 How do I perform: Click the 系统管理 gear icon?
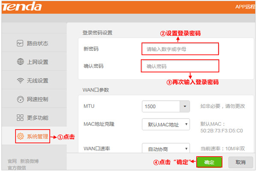(20, 136)
